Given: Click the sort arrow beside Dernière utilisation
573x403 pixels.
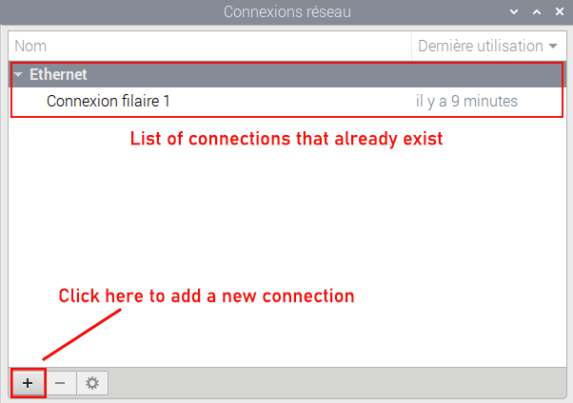Looking at the screenshot, I should [x=554, y=46].
